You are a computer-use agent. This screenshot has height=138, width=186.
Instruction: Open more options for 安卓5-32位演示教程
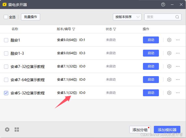(x=178, y=93)
